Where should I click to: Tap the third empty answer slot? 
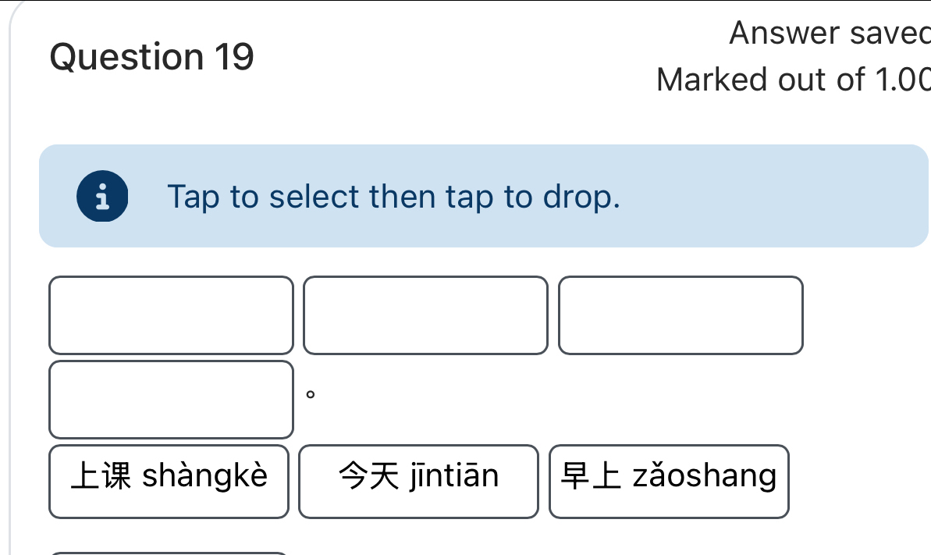[x=680, y=315]
